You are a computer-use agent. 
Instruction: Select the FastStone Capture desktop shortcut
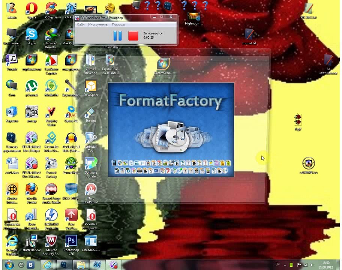tap(51, 64)
